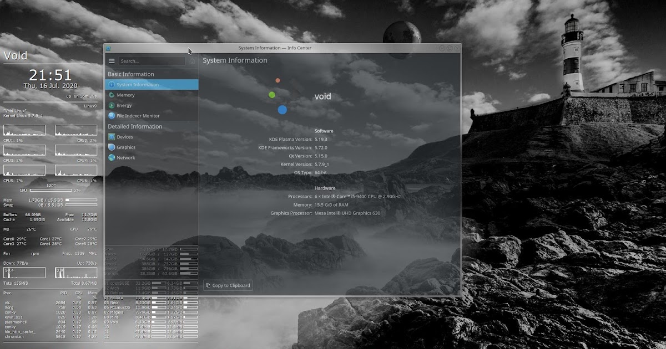Open File Indexer Monitor via its magnifier icon
This screenshot has height=349, width=666.
(112, 116)
